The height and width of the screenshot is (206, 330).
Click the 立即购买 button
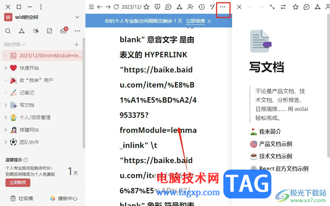(x=18, y=182)
